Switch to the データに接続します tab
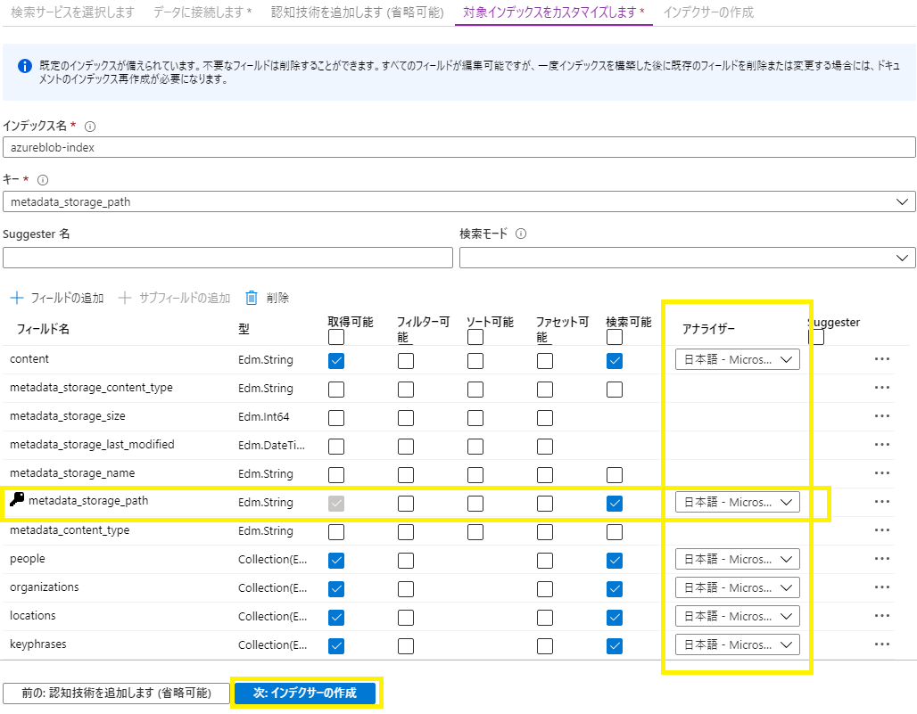Screen dimensions: 917x714 pos(202,12)
